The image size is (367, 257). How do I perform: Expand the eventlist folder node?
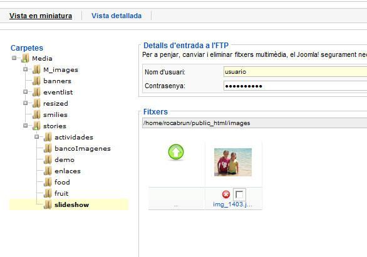(25, 91)
